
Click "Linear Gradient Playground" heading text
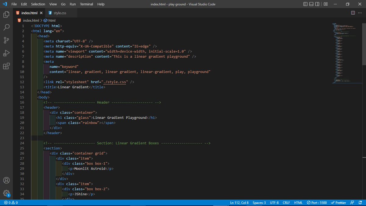point(120,117)
